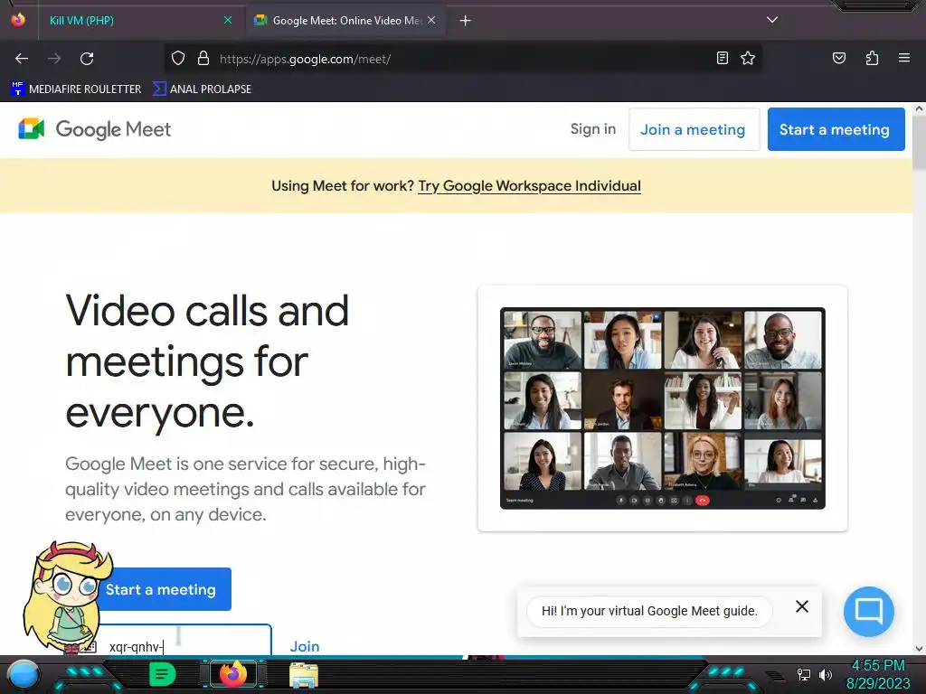Click the video call grid preview image
The width and height of the screenshot is (926, 694).
(663, 408)
